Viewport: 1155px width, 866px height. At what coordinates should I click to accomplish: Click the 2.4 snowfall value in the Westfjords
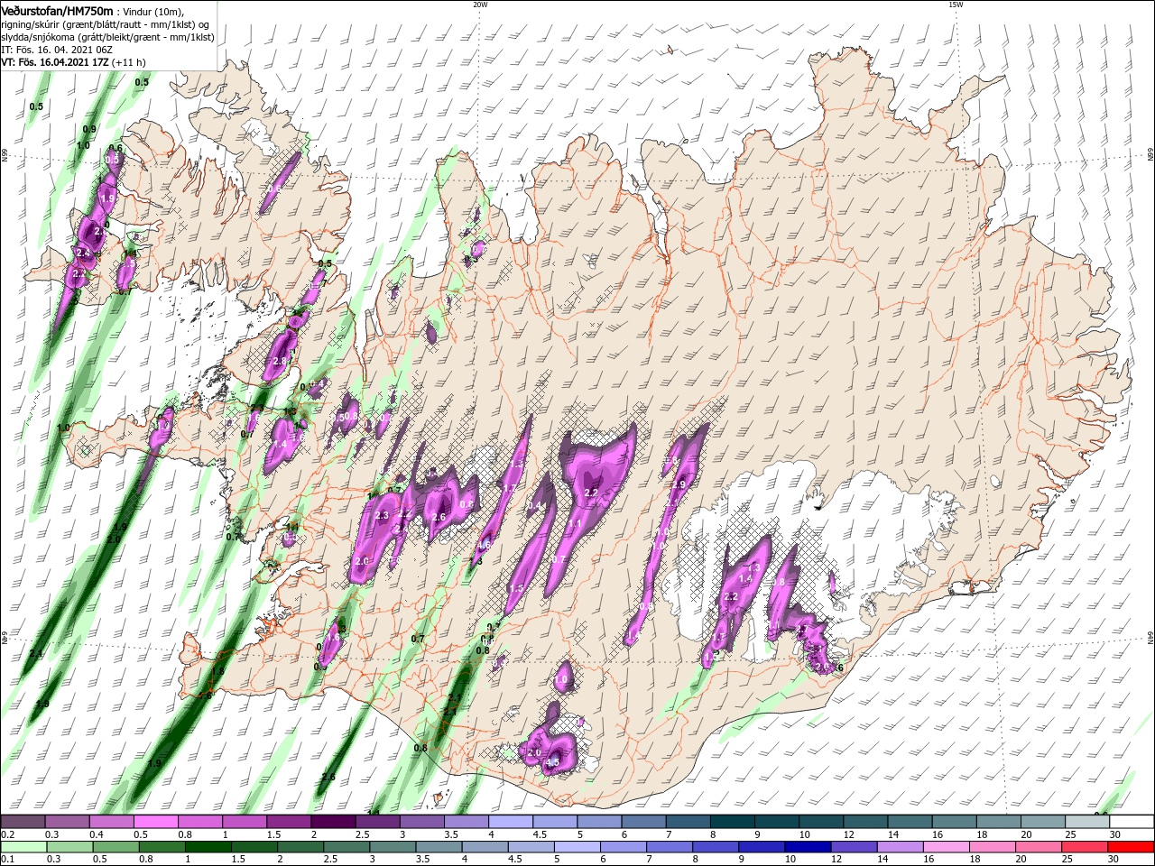(x=83, y=253)
